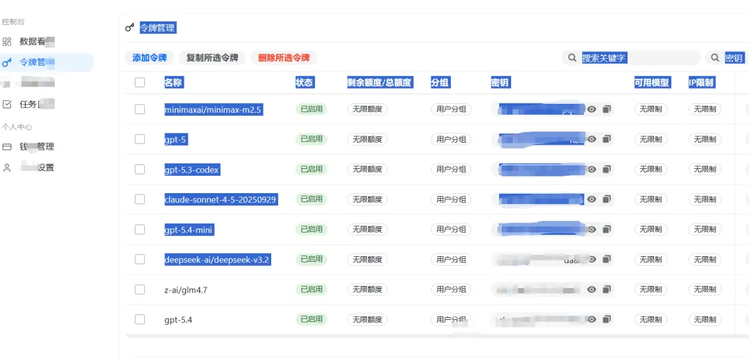Screen dimensions: 749x360
Task: Reveal the z-ai/glm4.7 key
Action: point(592,289)
